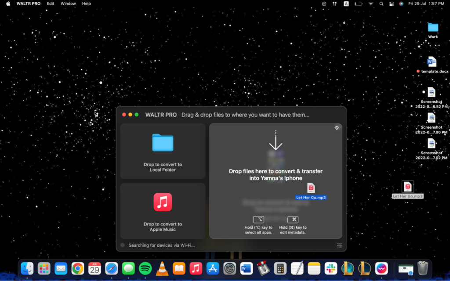The image size is (450, 281).
Task: Open the input source "A" menu
Action: [346, 4]
